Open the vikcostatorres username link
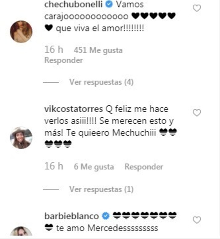The image size is (220, 239). point(73,109)
